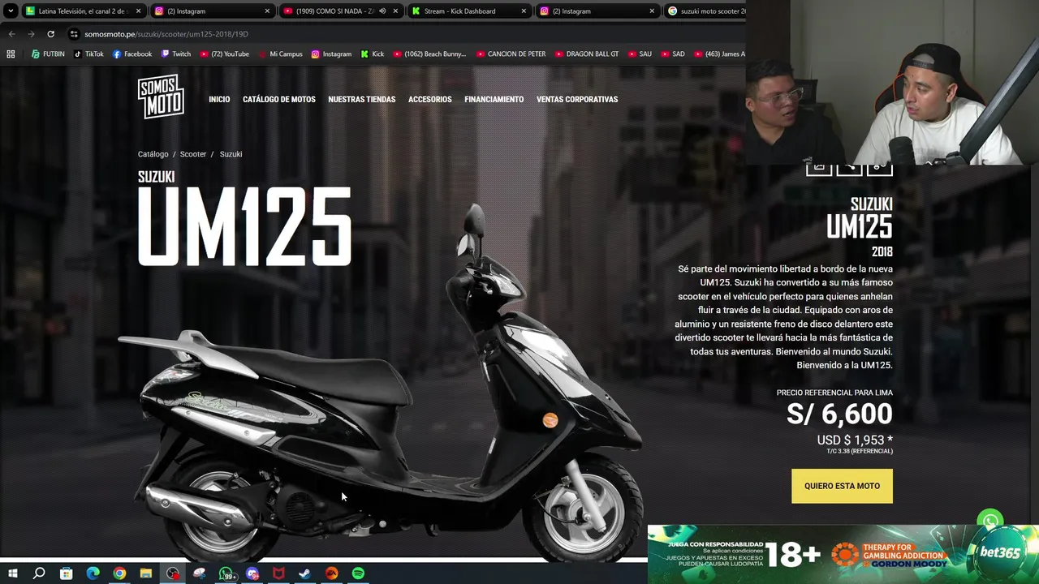This screenshot has width=1039, height=584.
Task: Open Steam from the taskbar
Action: (305, 573)
